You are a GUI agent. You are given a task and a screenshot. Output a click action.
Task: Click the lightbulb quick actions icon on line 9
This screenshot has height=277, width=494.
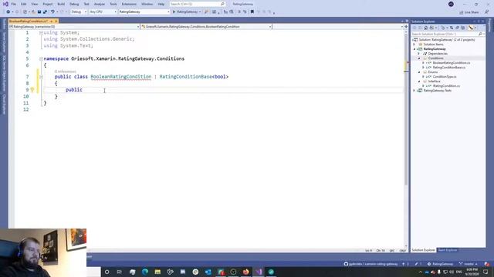pyautogui.click(x=32, y=90)
